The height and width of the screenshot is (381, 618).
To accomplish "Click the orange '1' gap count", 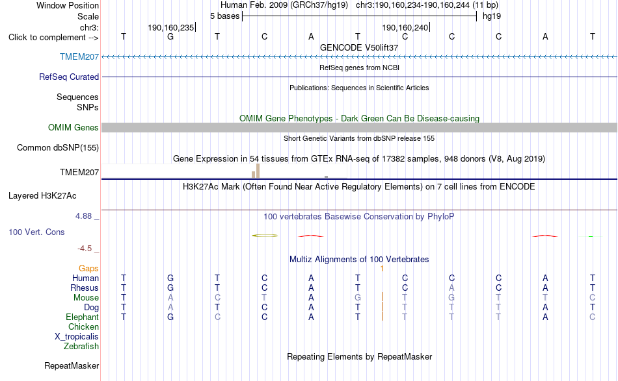I will (x=382, y=269).
